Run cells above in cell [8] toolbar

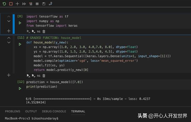[x=28, y=31]
